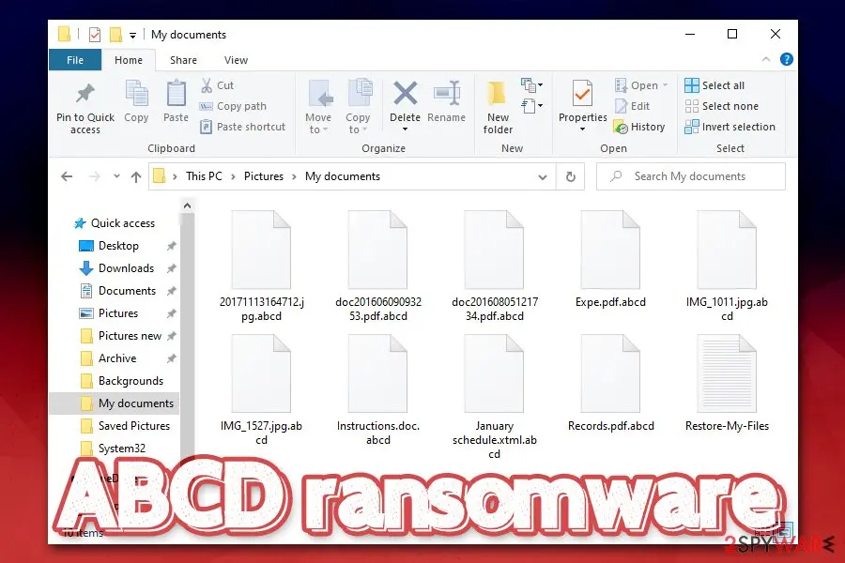Click the Rename icon

point(447,93)
